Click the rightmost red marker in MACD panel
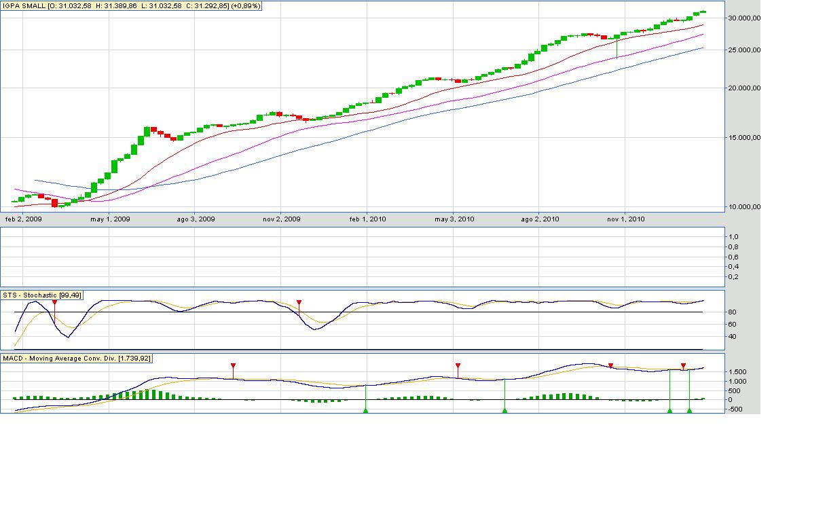This screenshot has height=512, width=827. pos(683,365)
